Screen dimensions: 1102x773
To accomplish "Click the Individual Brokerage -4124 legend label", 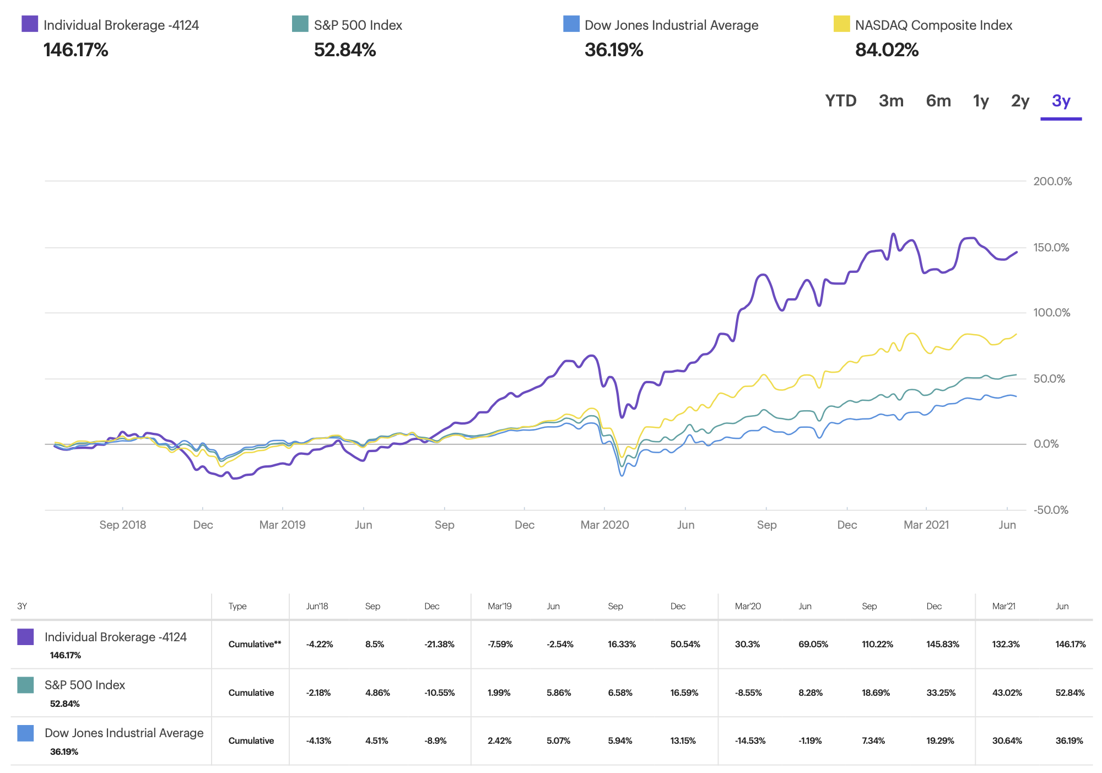I will point(121,25).
